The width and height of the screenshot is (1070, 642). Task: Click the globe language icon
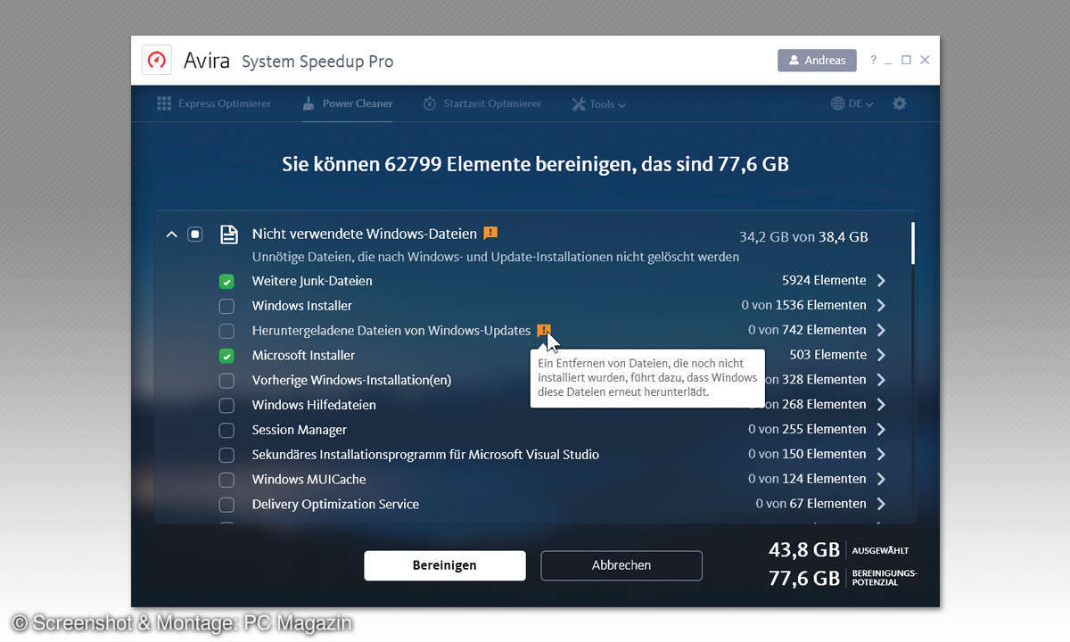pos(837,103)
